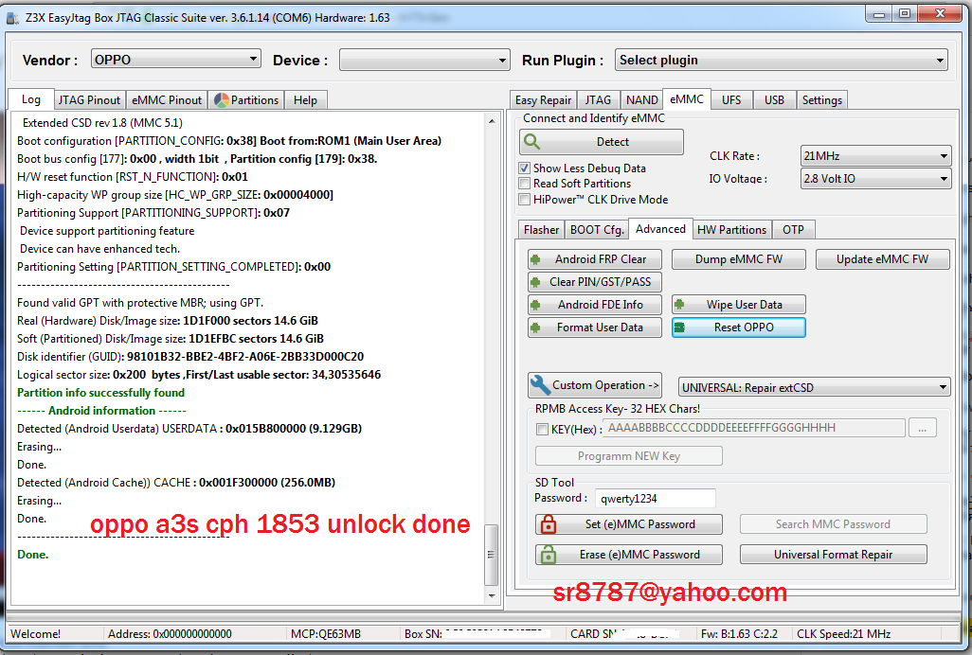Click the SD Tool Password input field
The width and height of the screenshot is (972, 655).
[x=656, y=499]
